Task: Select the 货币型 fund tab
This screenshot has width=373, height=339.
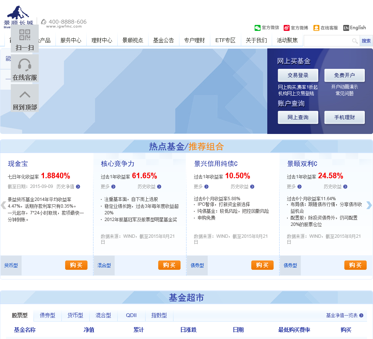Action: [76, 316]
